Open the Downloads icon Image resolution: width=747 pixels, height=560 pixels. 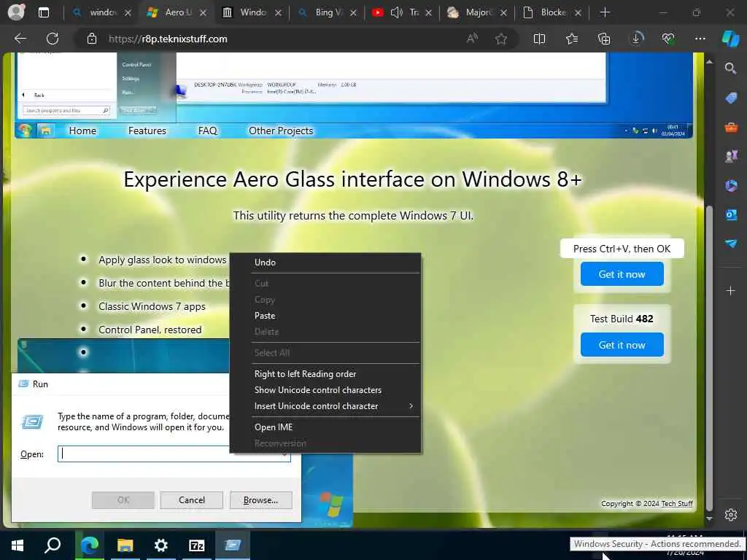click(636, 39)
